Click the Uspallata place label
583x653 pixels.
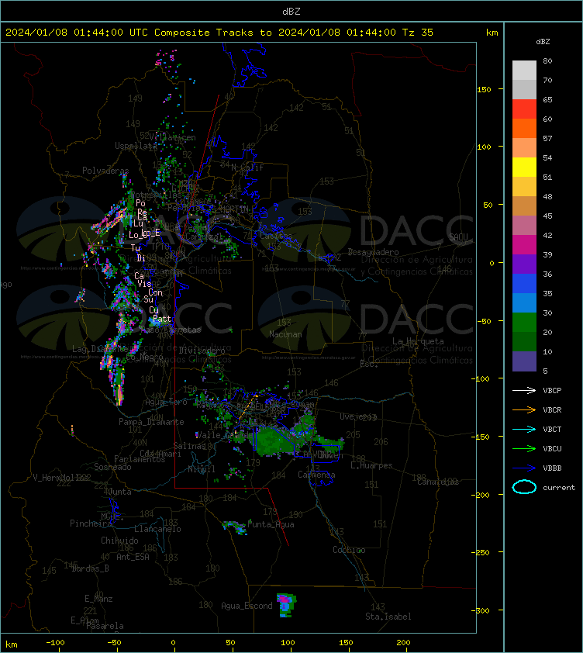[136, 146]
